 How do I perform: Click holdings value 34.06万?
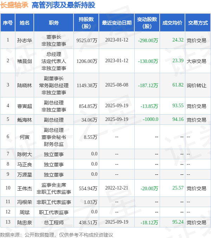pos(89,120)
